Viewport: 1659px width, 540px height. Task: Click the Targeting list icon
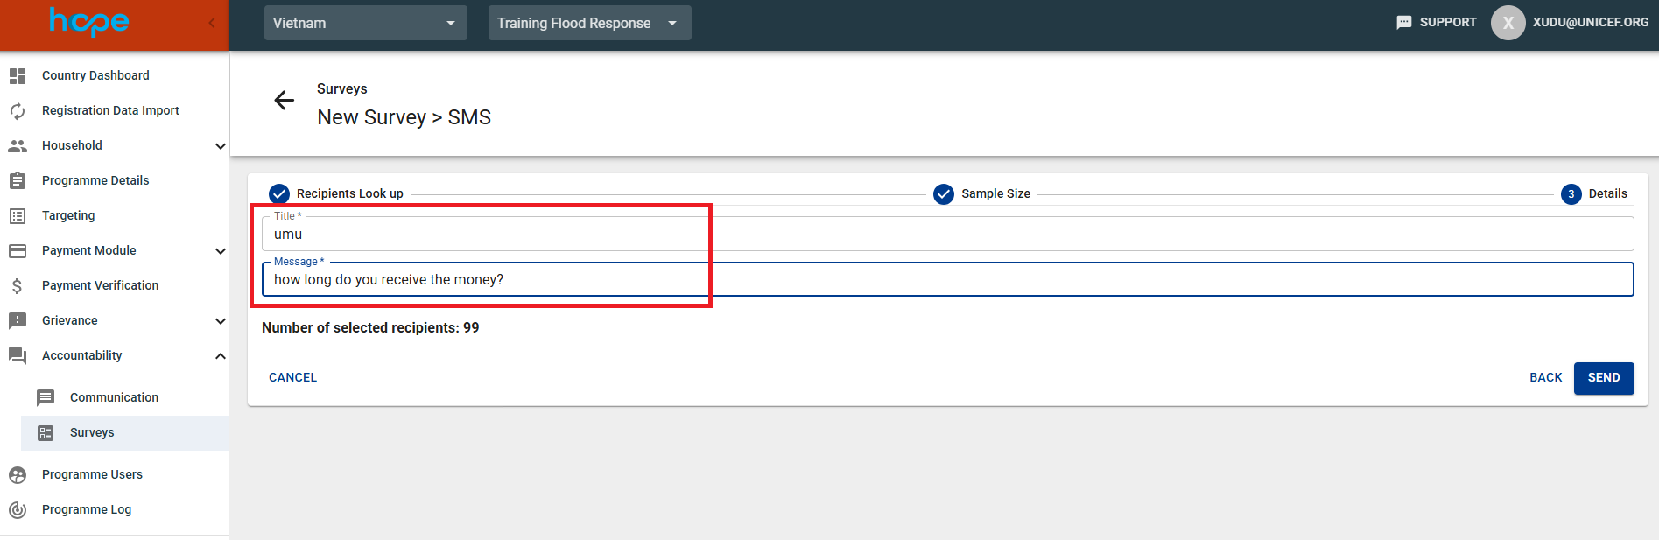[18, 216]
